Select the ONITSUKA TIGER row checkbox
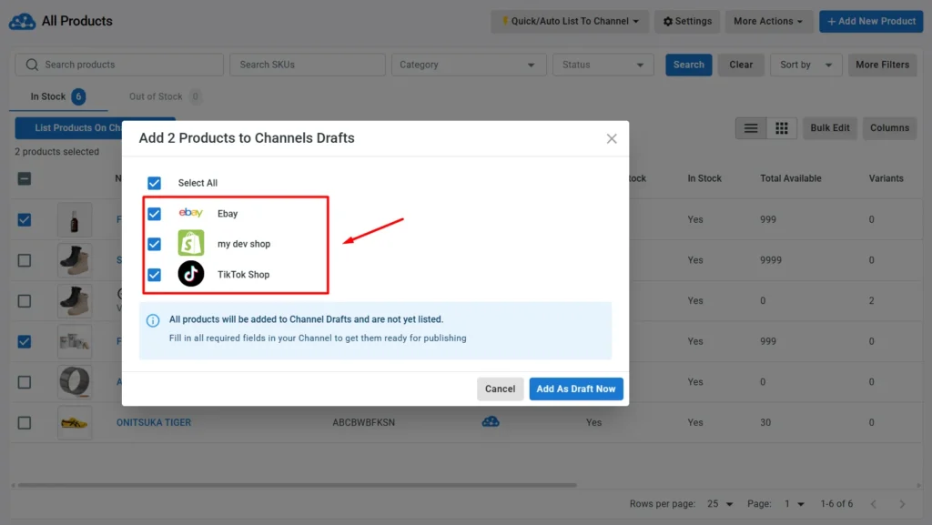The width and height of the screenshot is (932, 525). [25, 423]
